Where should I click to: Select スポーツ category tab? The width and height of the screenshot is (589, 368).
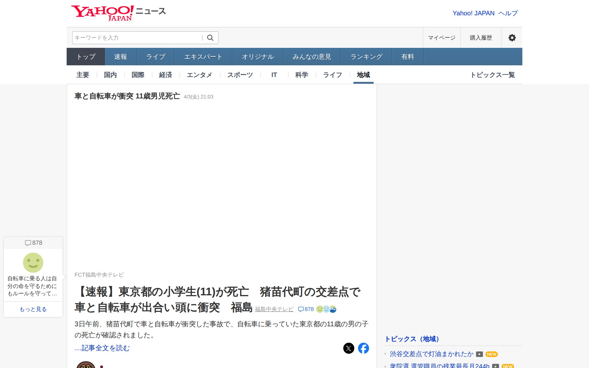click(x=240, y=75)
